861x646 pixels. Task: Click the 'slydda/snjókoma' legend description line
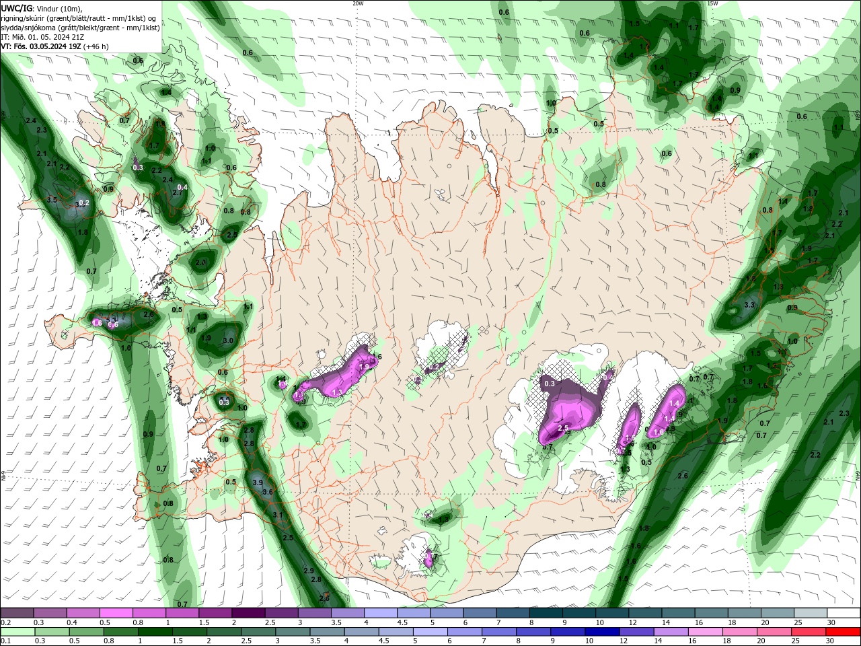80,28
